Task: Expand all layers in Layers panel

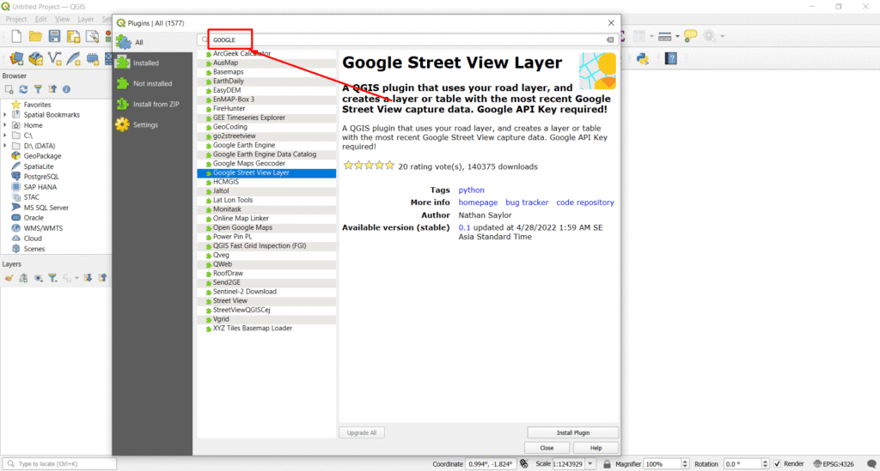Action: 89,278
